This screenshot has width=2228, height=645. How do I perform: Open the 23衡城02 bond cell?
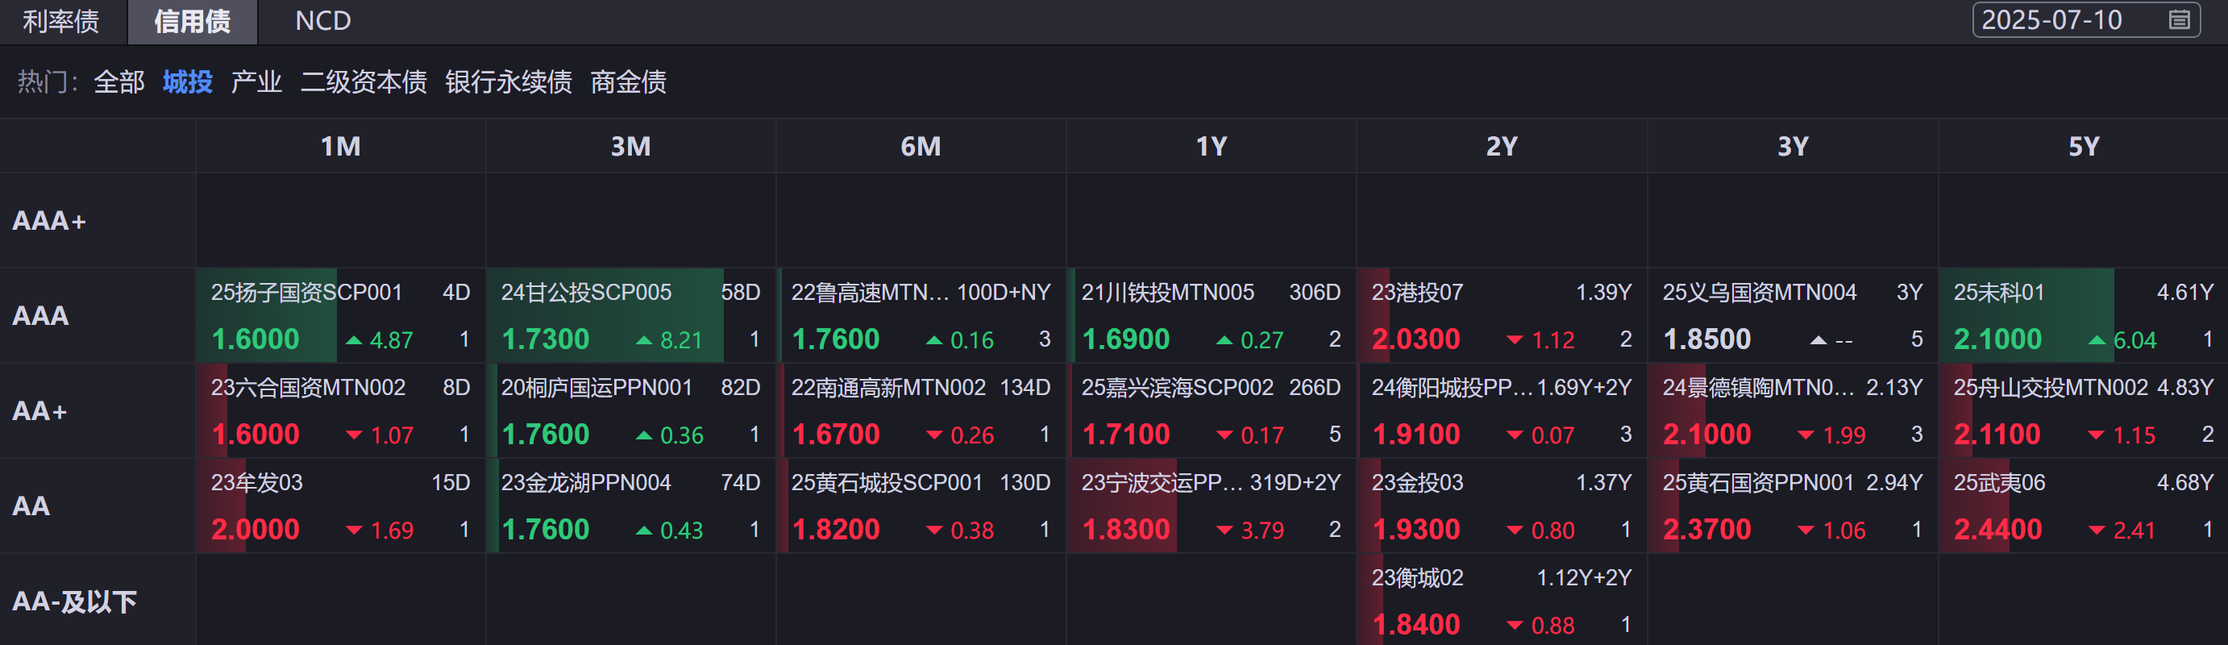[x=1502, y=600]
